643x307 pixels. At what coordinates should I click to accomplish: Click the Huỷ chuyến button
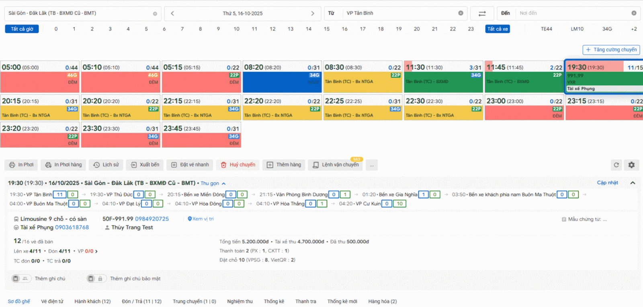click(238, 165)
